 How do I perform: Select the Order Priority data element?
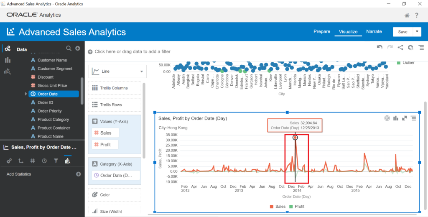click(50, 111)
